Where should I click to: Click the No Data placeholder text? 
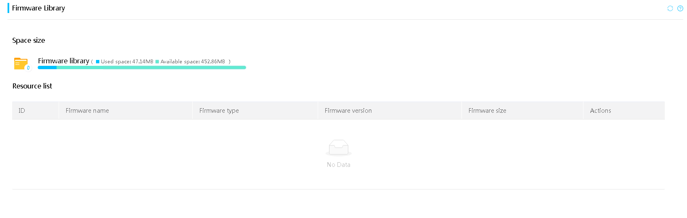[339, 165]
